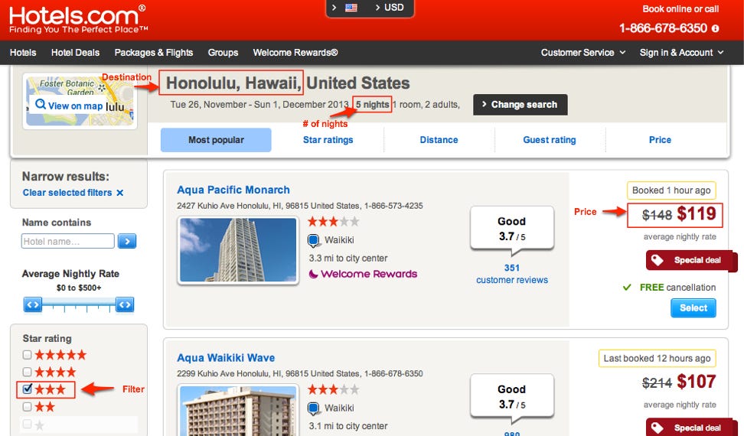Check the 1-star rating filter
The image size is (744, 436).
[x=27, y=424]
